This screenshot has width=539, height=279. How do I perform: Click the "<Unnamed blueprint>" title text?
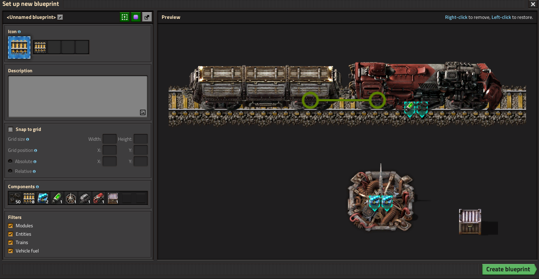pos(31,17)
